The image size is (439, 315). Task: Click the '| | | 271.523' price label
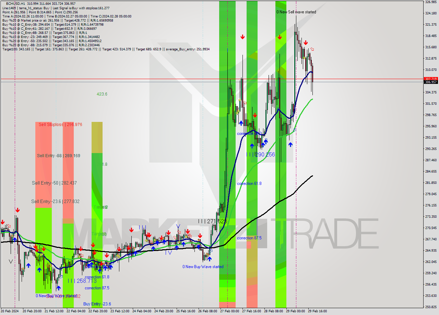[x=213, y=222]
